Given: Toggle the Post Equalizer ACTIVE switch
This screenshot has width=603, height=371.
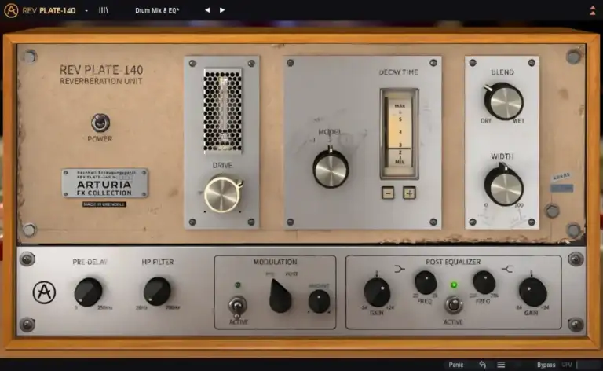Looking at the screenshot, I should [453, 305].
